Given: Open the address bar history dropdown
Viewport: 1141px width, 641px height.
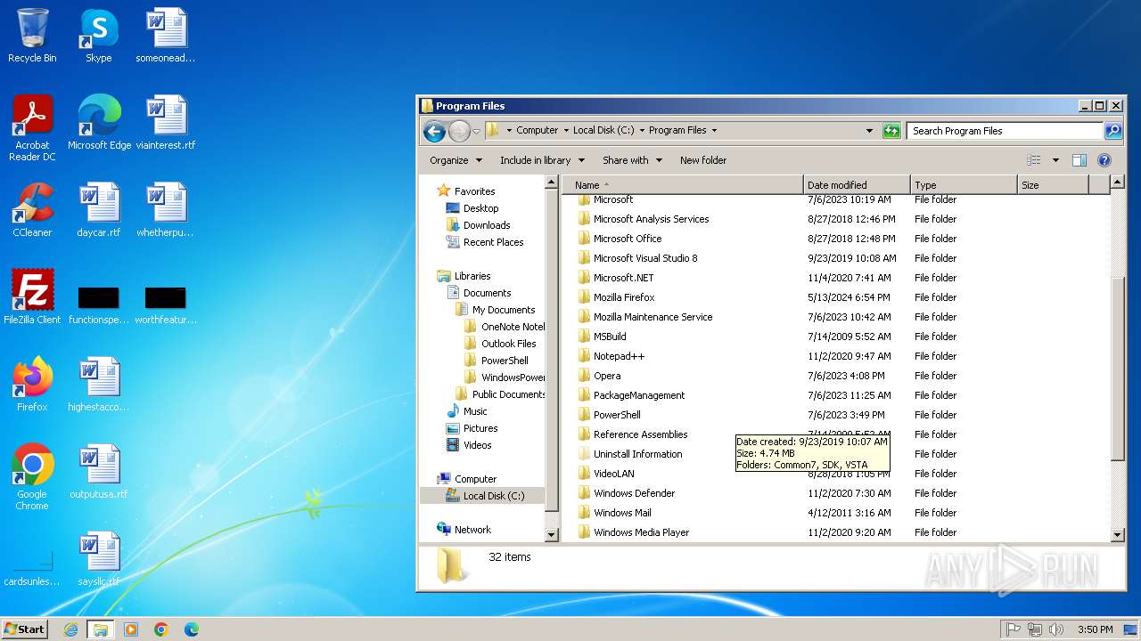Looking at the screenshot, I should pos(870,131).
